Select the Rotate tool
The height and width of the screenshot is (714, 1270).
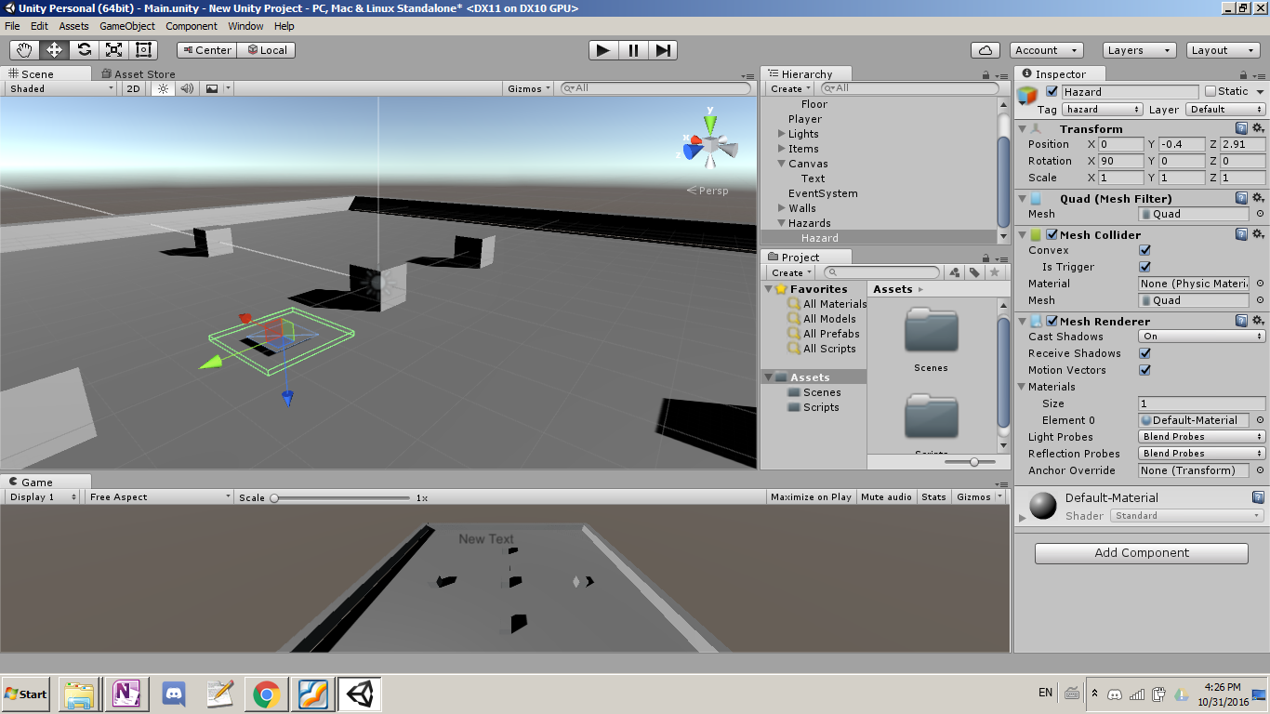tap(83, 50)
